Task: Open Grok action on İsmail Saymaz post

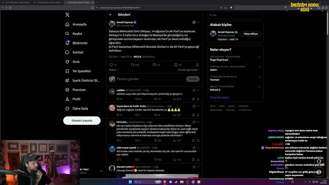Action: coord(194,22)
